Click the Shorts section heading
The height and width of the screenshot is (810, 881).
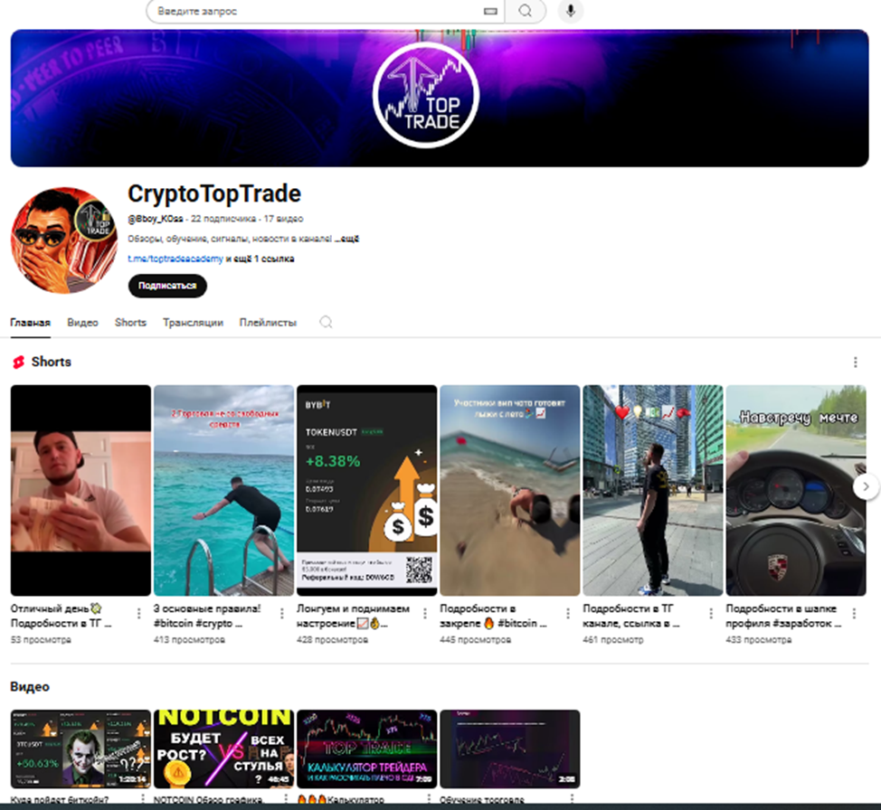(x=52, y=363)
